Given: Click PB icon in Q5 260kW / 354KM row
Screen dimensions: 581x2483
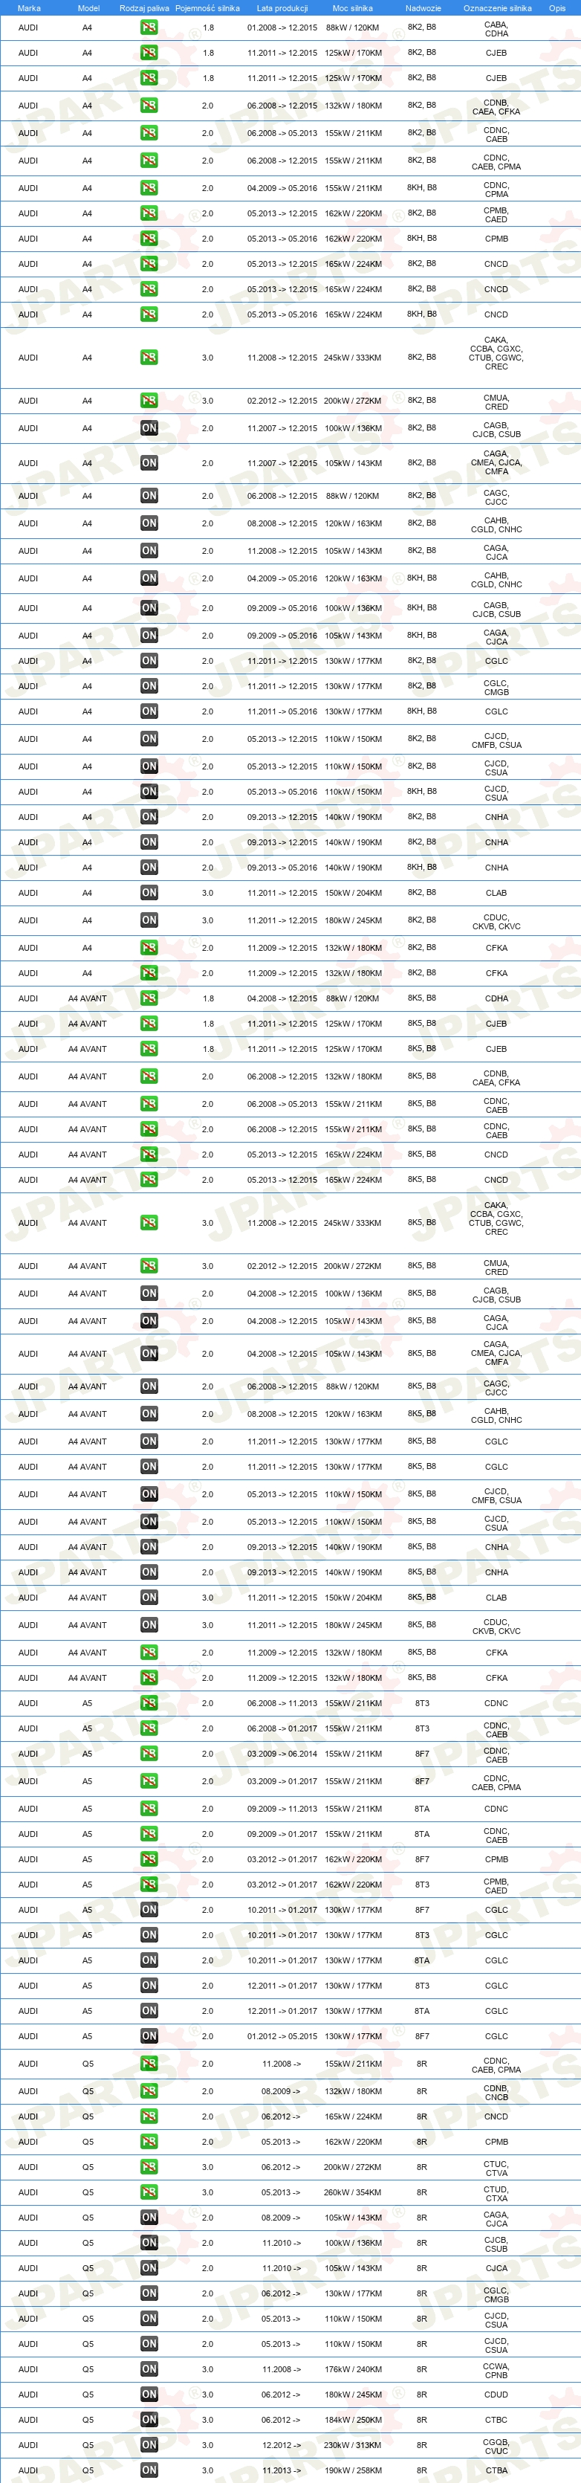Looking at the screenshot, I should click(x=149, y=2193).
